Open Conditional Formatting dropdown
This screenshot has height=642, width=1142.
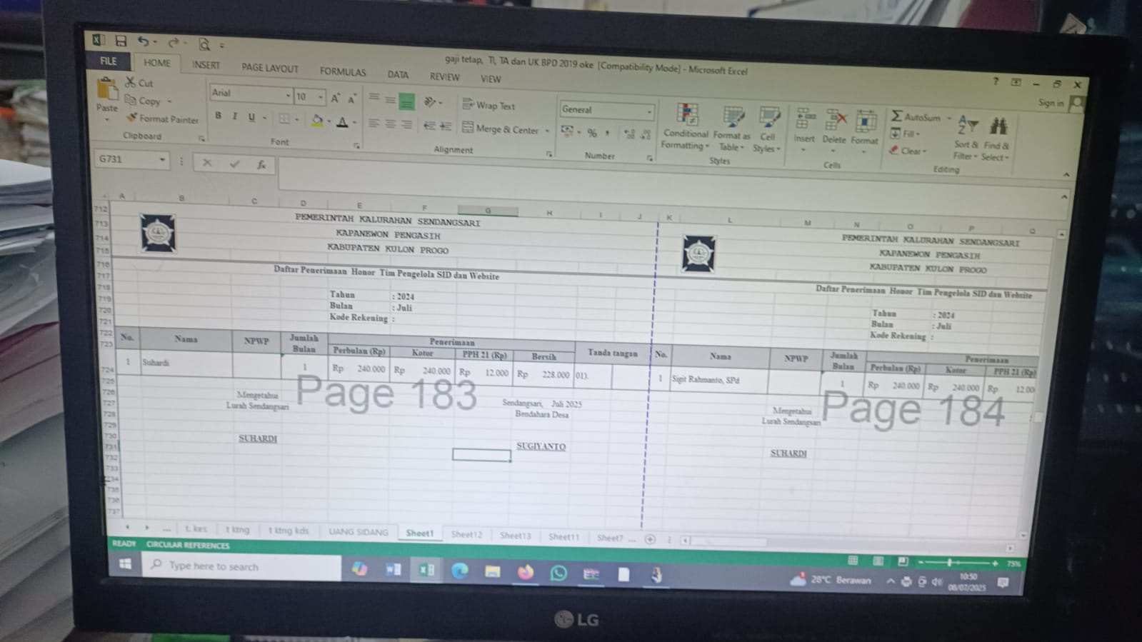coord(686,129)
